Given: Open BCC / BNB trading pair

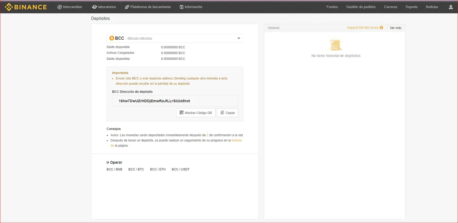Looking at the screenshot, I should point(114,169).
